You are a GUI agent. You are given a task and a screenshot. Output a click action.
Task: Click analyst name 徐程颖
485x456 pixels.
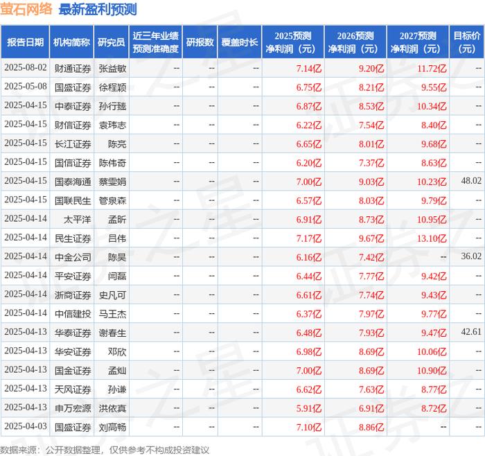click(112, 87)
